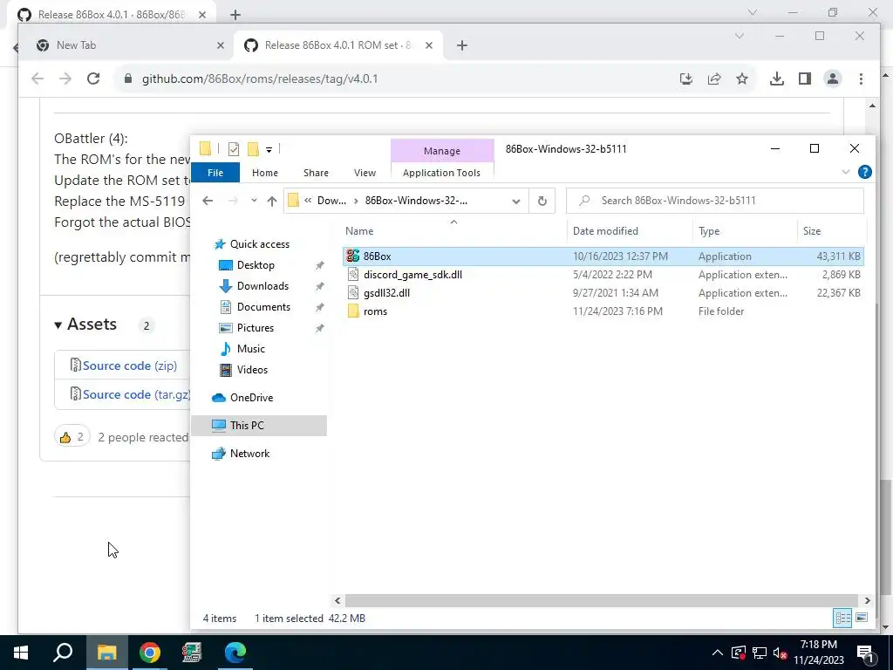The width and height of the screenshot is (893, 670).
Task: Go back in File Explorer
Action: click(208, 201)
